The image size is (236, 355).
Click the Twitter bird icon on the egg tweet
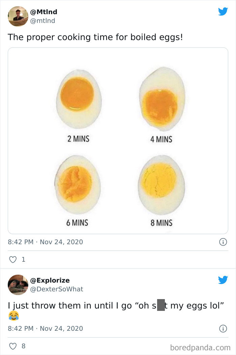tap(223, 11)
